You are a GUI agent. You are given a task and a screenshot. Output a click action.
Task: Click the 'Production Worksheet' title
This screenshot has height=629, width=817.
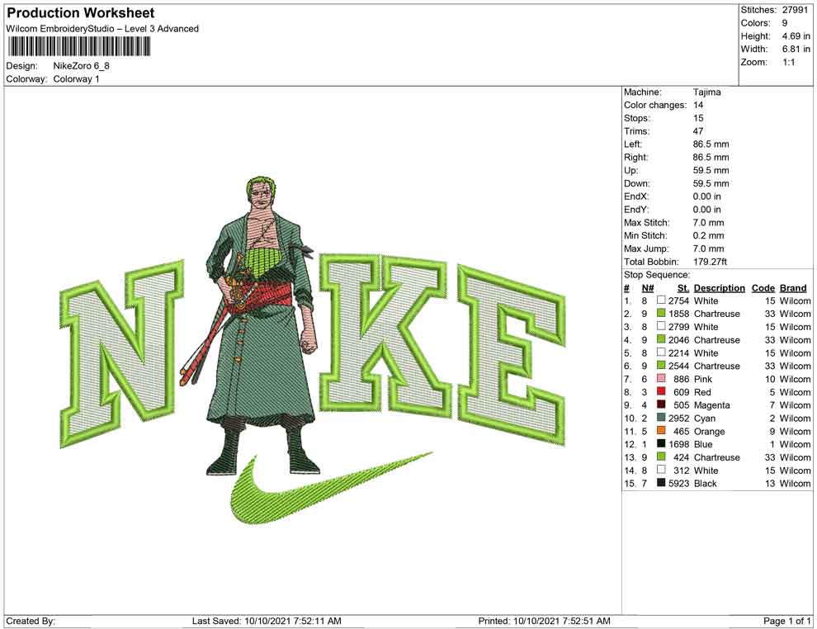click(x=81, y=13)
